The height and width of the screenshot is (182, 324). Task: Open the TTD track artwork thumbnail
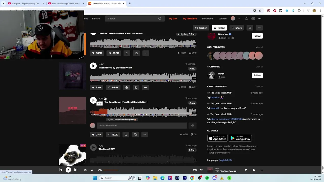[72, 110]
